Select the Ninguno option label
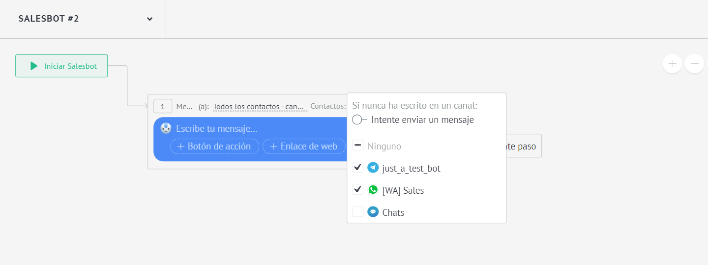Screen dimensions: 708x265 (384, 147)
